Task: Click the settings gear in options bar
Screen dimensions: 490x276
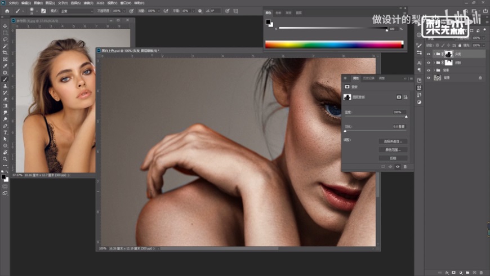Action: [x=200, y=11]
